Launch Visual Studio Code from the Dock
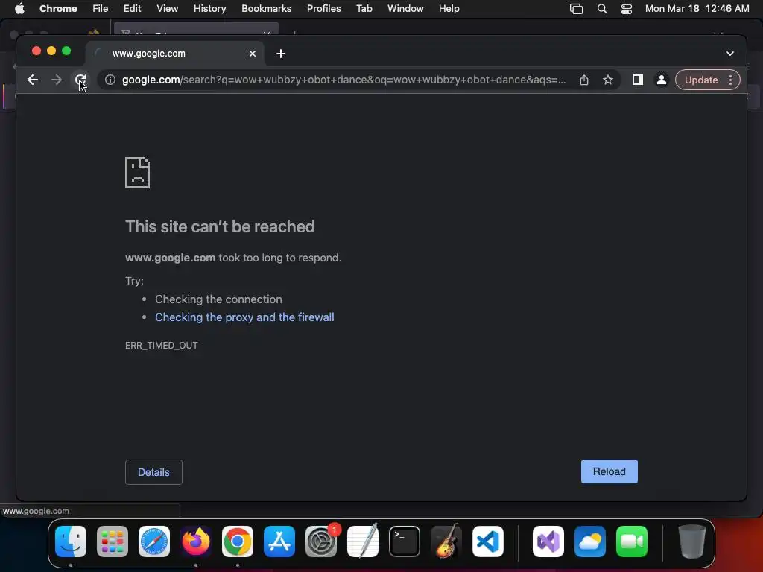 click(488, 541)
